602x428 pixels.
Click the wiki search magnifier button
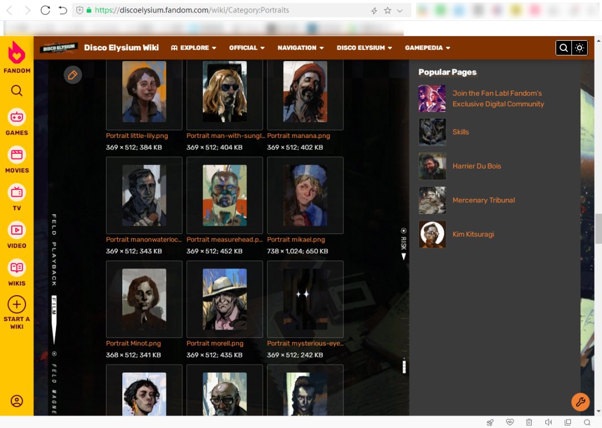(563, 48)
